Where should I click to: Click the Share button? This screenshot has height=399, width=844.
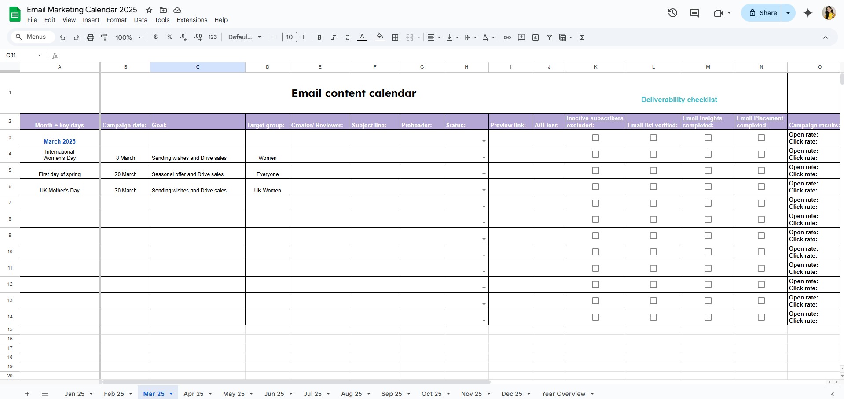coord(766,13)
